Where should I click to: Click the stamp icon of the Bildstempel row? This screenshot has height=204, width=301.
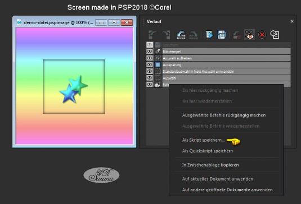[x=158, y=52]
